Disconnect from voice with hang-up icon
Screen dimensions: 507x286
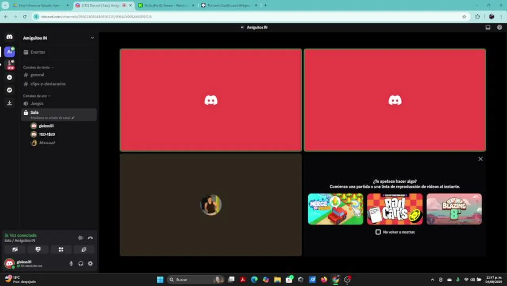click(90, 238)
